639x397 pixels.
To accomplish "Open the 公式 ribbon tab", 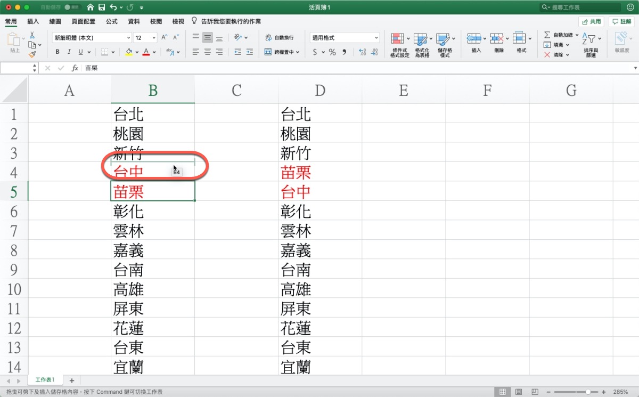I will click(111, 21).
